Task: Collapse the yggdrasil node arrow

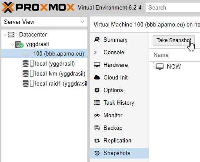Action: [x=12, y=44]
